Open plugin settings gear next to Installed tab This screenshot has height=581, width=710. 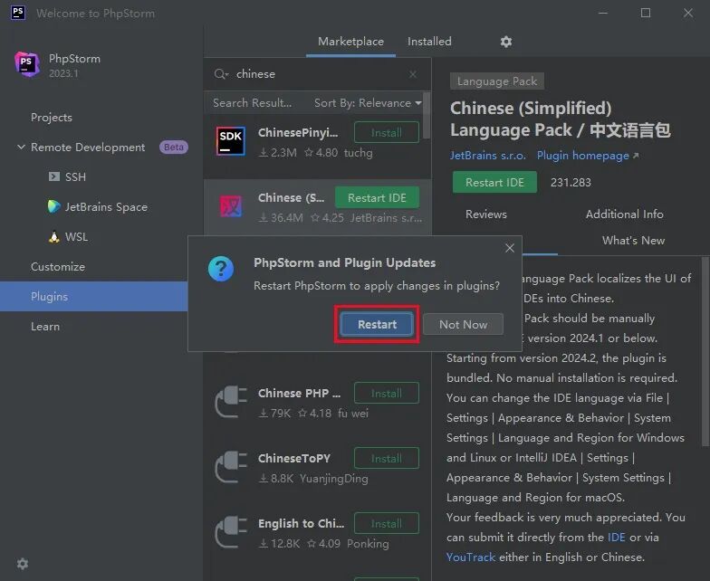[x=505, y=42]
